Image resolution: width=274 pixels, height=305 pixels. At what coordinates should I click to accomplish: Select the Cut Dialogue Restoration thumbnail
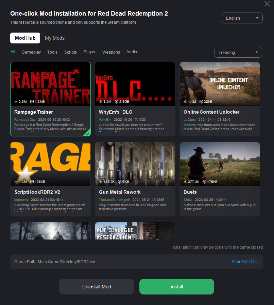pos(135,231)
